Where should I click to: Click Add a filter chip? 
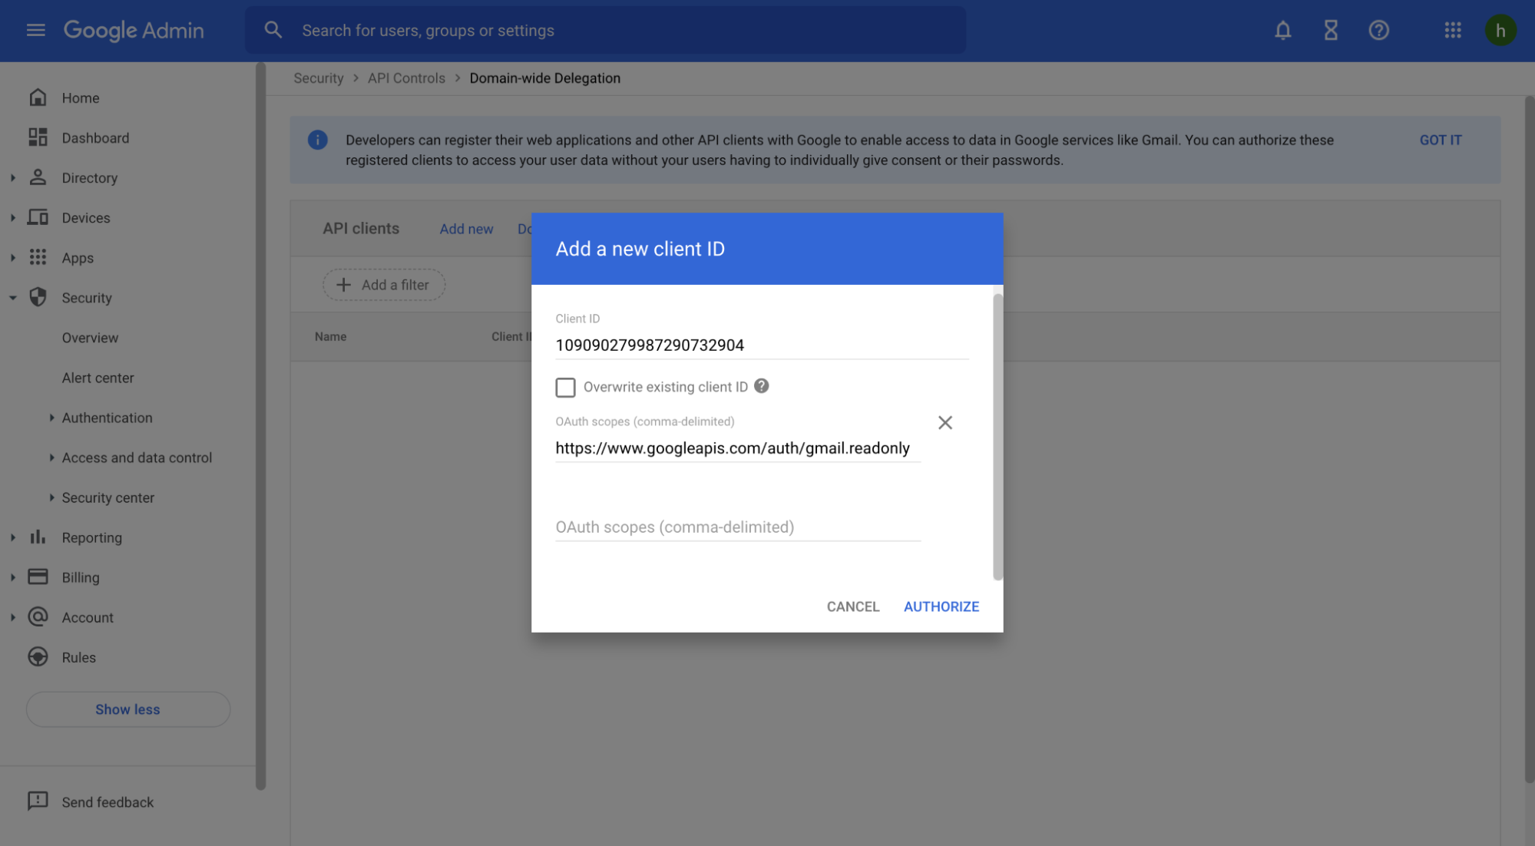[x=384, y=285]
